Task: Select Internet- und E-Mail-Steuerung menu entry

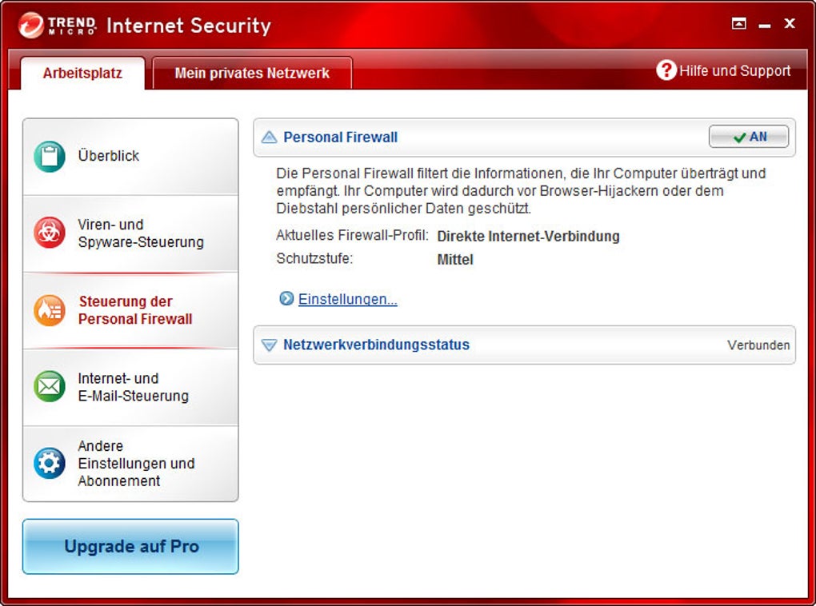Action: [133, 387]
